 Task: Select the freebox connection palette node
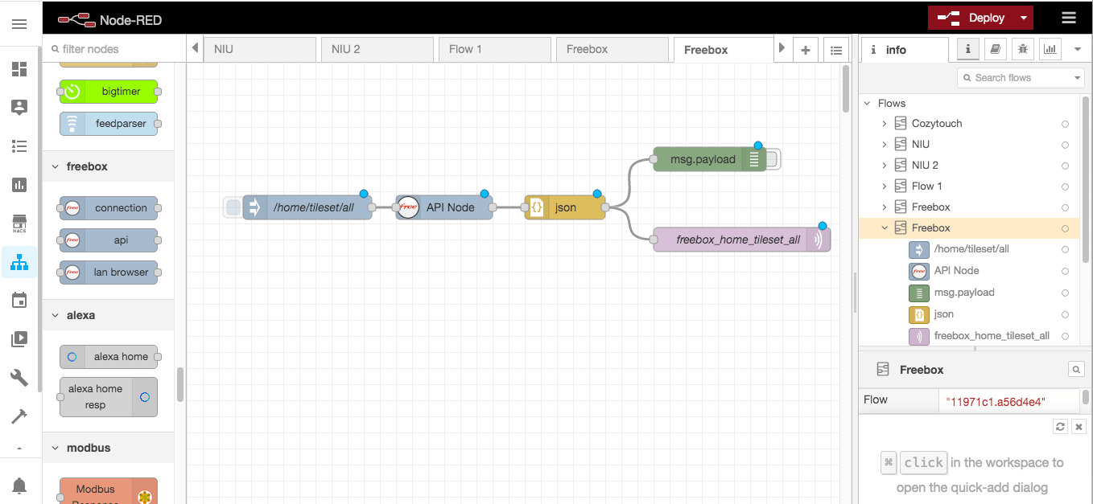(x=109, y=208)
